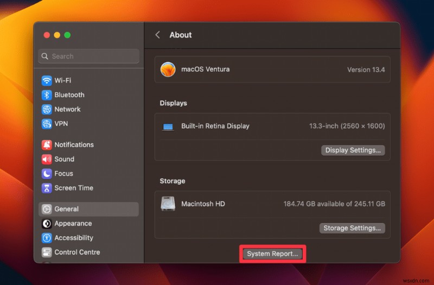Click the General gear icon
The width and height of the screenshot is (434, 285).
coord(47,209)
